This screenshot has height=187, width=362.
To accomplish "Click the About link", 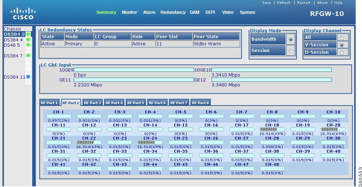I will pyautogui.click(x=322, y=3).
